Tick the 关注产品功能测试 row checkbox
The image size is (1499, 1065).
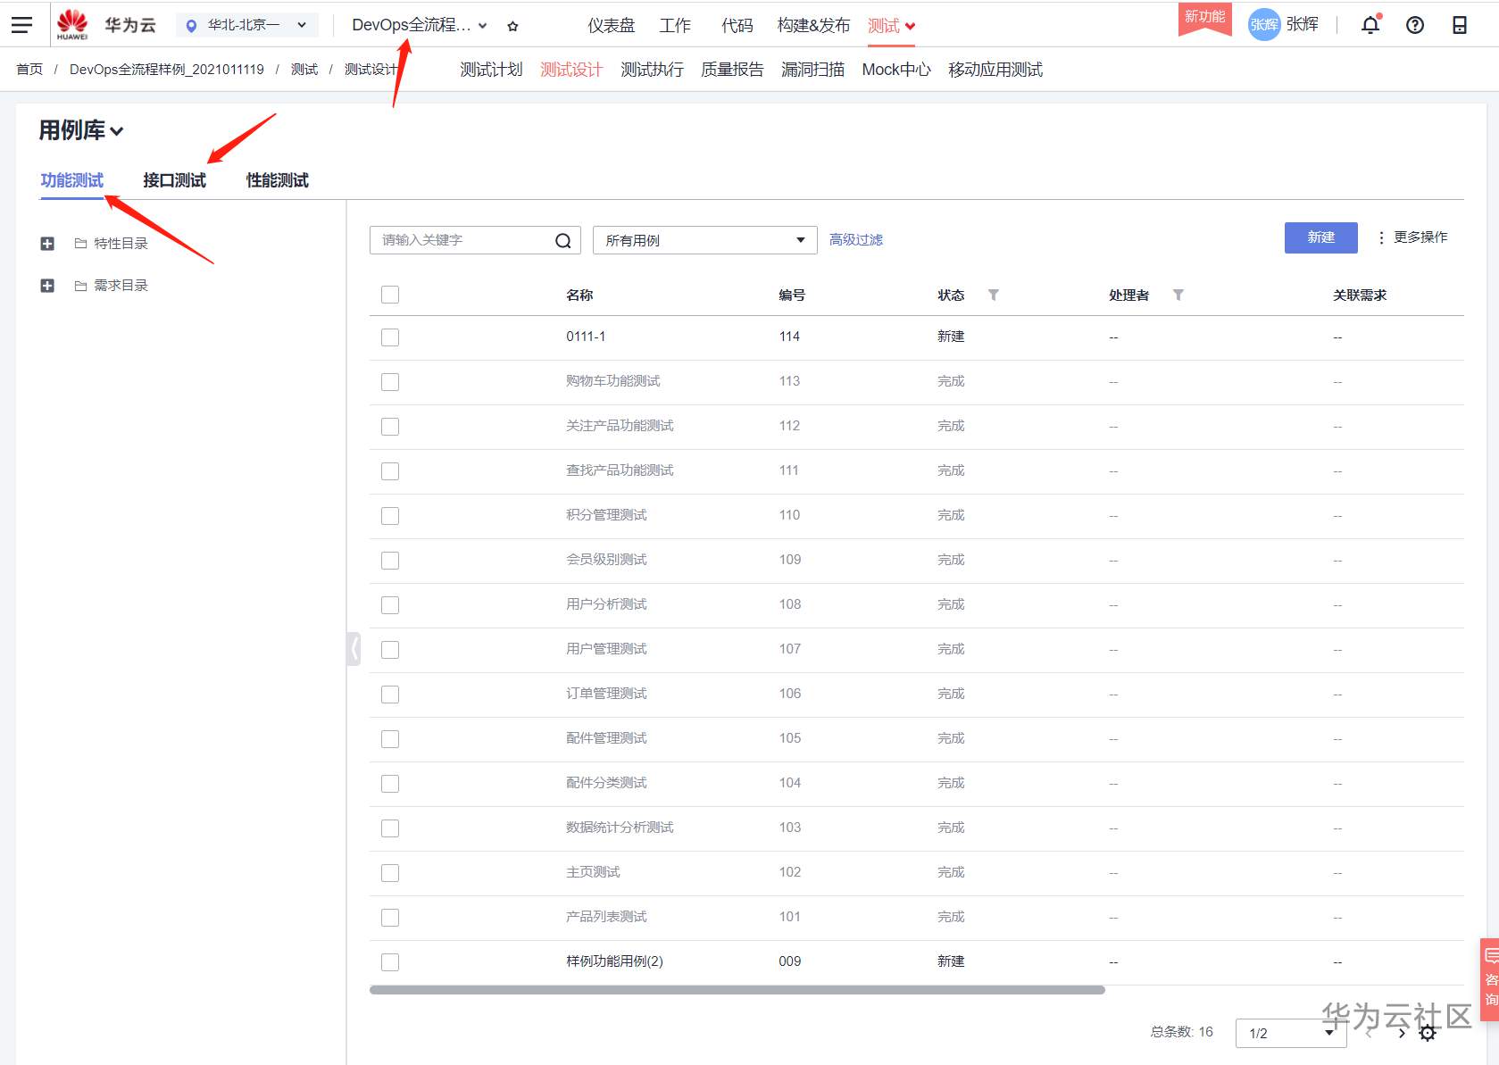[390, 427]
